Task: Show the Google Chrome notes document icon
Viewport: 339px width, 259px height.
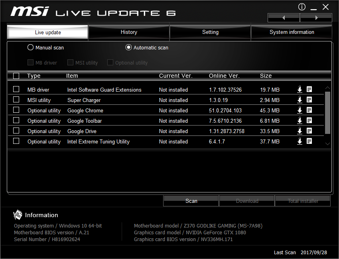Action: (x=309, y=110)
